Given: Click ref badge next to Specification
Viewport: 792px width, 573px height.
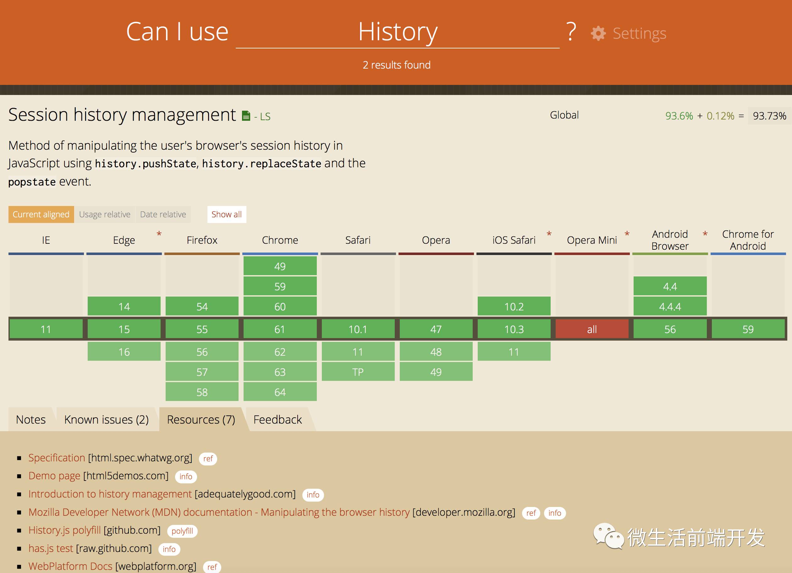Looking at the screenshot, I should point(208,459).
